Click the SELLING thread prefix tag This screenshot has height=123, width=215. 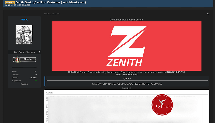tap(10, 3)
